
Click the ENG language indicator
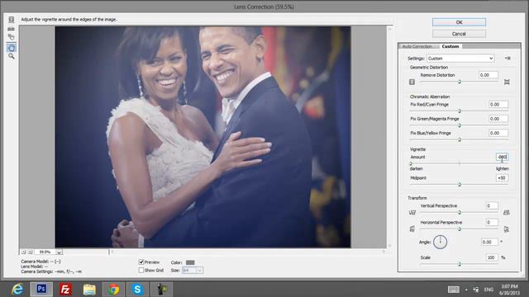[488, 290]
